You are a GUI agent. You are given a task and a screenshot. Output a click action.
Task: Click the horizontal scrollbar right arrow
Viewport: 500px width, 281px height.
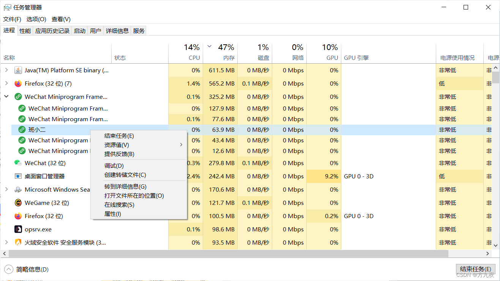488,253
